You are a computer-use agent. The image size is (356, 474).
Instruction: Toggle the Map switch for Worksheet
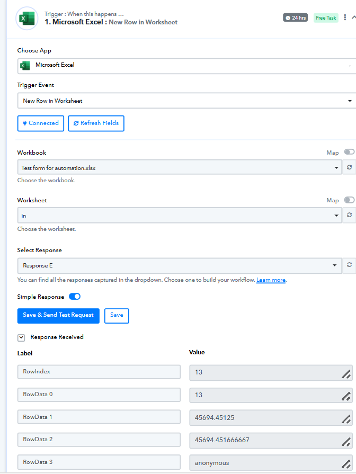[x=349, y=200]
